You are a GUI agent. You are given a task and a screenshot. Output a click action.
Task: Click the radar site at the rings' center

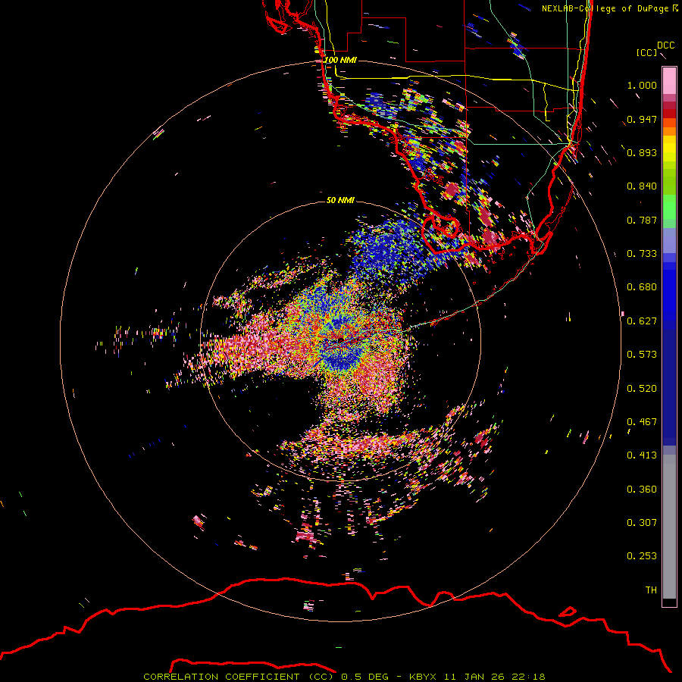340,339
